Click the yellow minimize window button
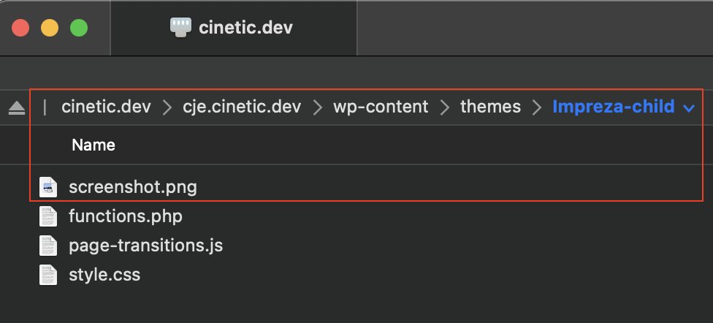 [x=50, y=28]
